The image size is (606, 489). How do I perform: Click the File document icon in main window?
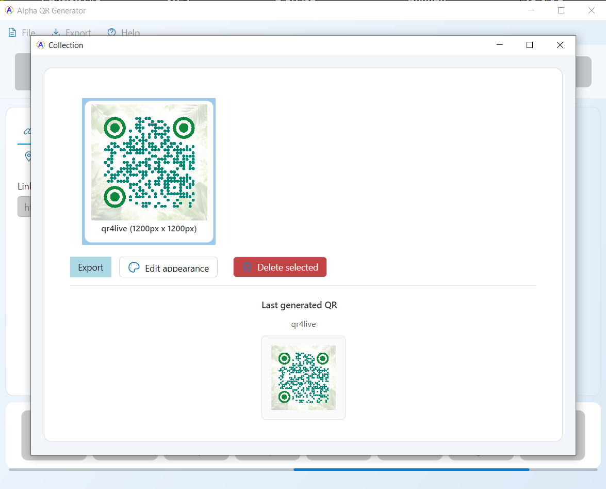(x=12, y=33)
